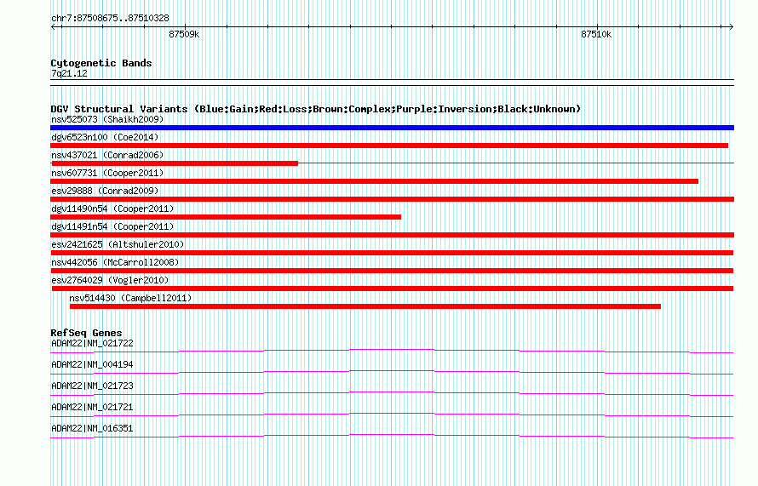Image resolution: width=758 pixels, height=486 pixels.
Task: Click the red dgv6523n100 loss bar
Action: (389, 146)
